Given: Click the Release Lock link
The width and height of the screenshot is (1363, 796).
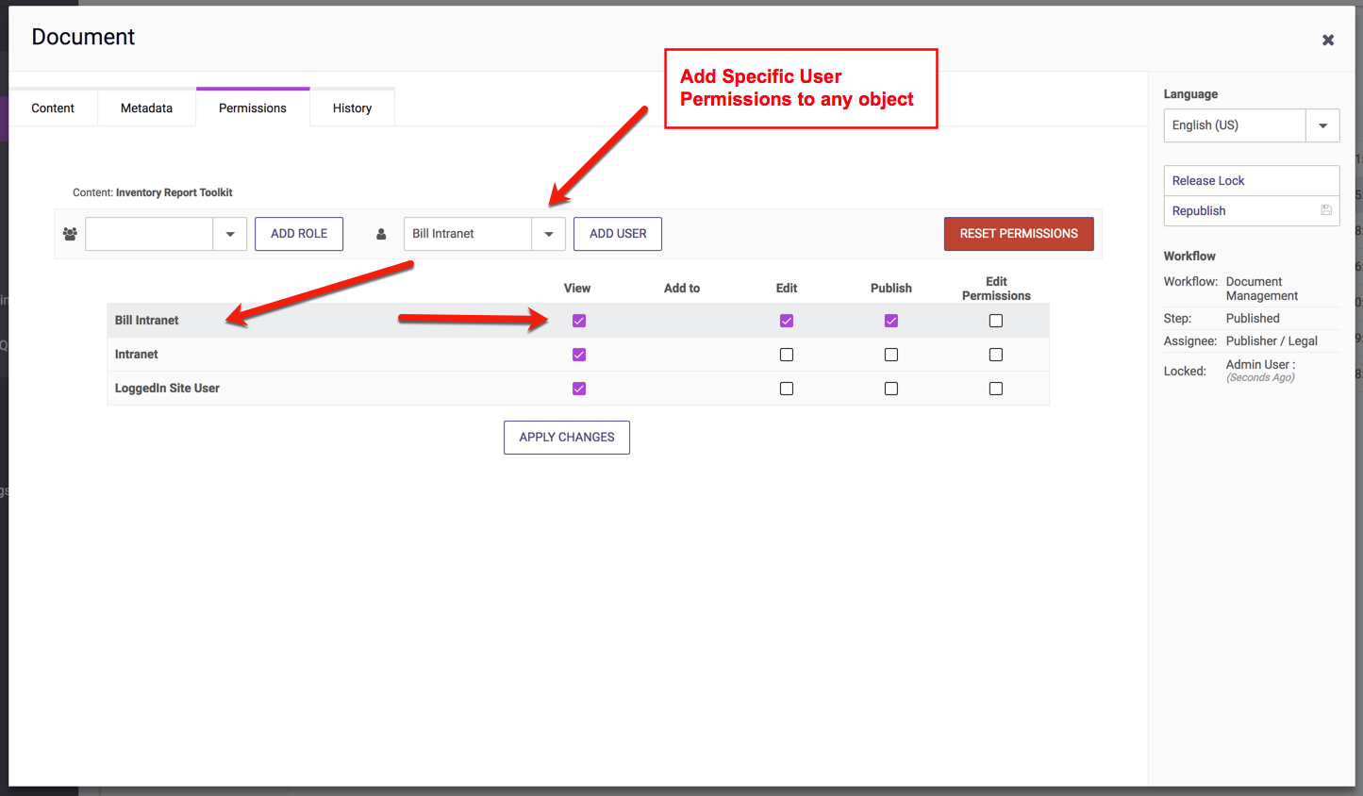Looking at the screenshot, I should (x=1208, y=181).
